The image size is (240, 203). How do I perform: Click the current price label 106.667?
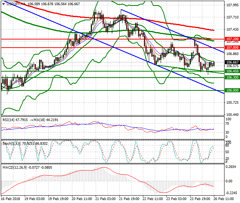(x=232, y=62)
